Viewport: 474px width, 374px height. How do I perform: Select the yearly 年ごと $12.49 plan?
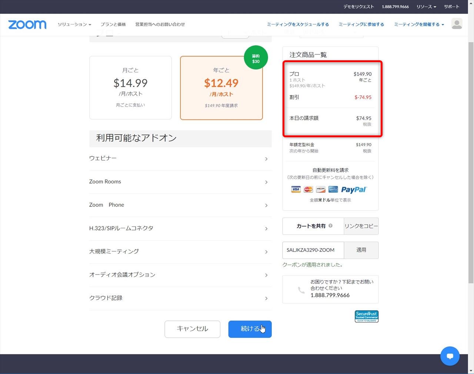tap(221, 88)
